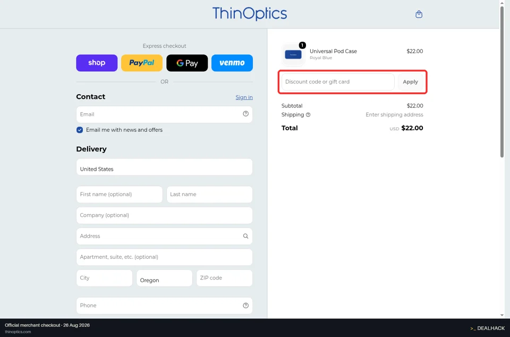
Task: Focus the Company (optional) field
Action: click(164, 215)
